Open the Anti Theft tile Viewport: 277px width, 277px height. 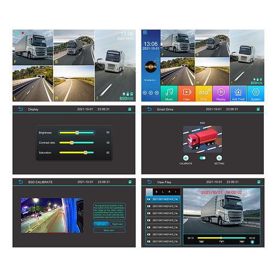(x=238, y=93)
